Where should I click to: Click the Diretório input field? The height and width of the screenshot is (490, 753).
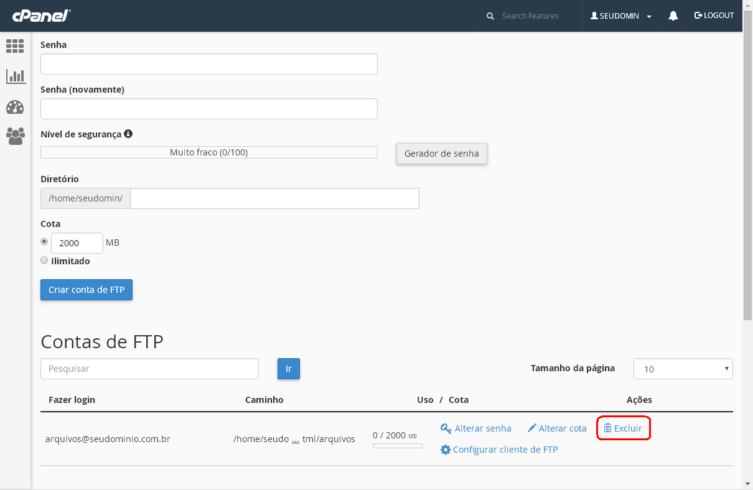[274, 198]
